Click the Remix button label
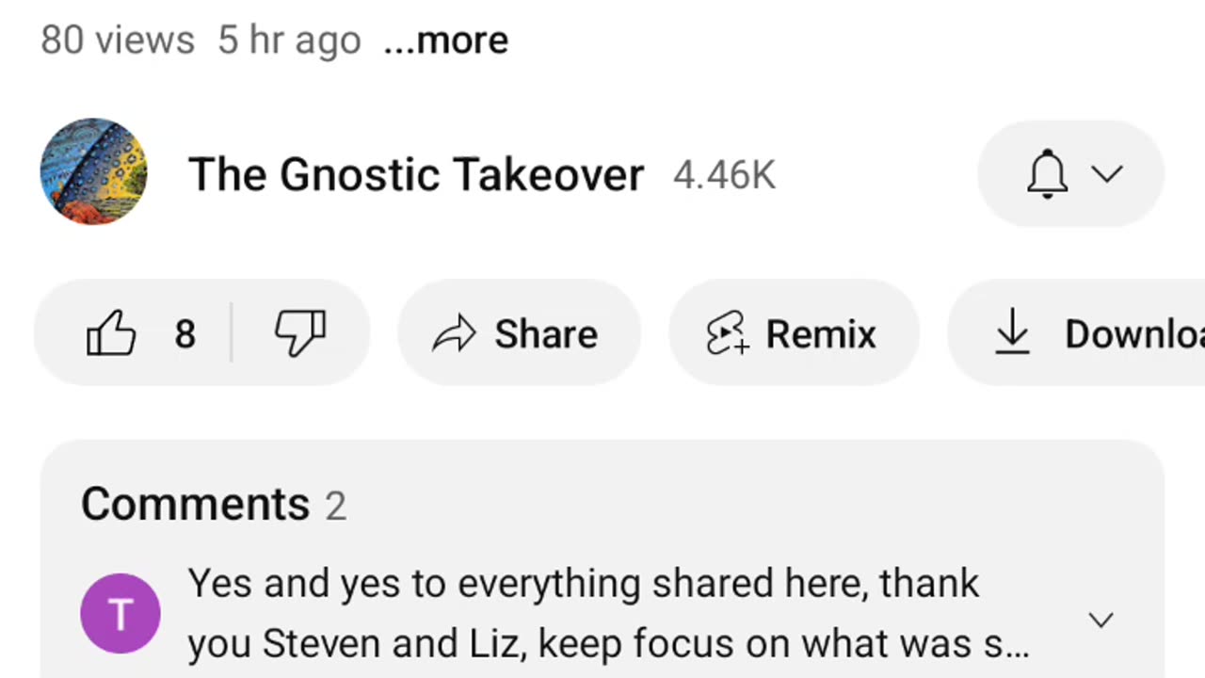The width and height of the screenshot is (1205, 678). (x=821, y=334)
